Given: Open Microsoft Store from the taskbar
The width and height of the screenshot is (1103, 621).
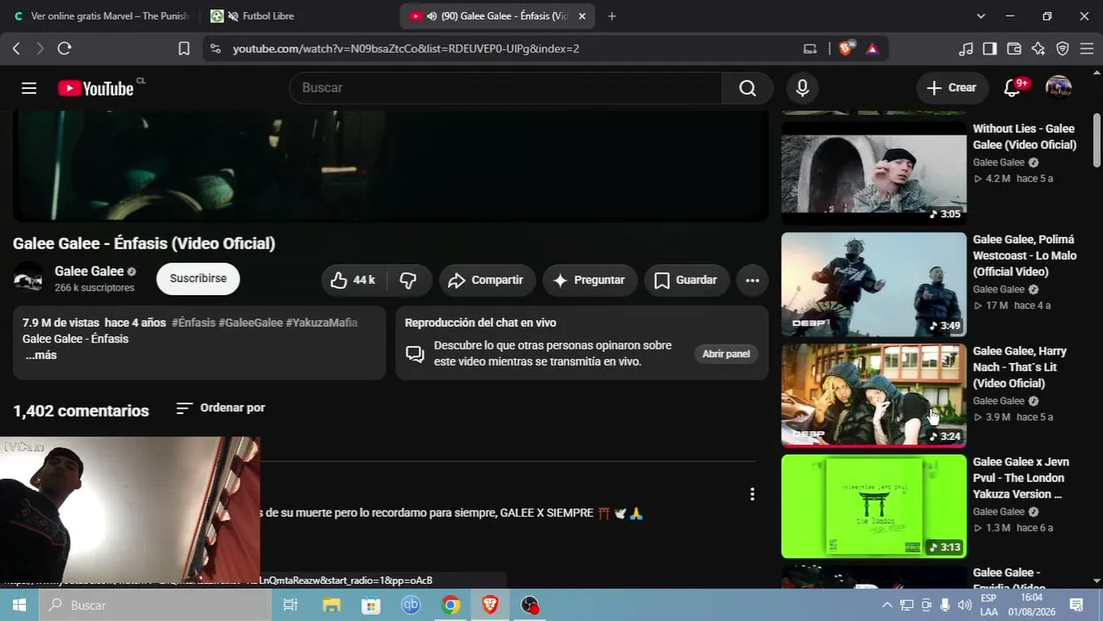Looking at the screenshot, I should point(371,605).
